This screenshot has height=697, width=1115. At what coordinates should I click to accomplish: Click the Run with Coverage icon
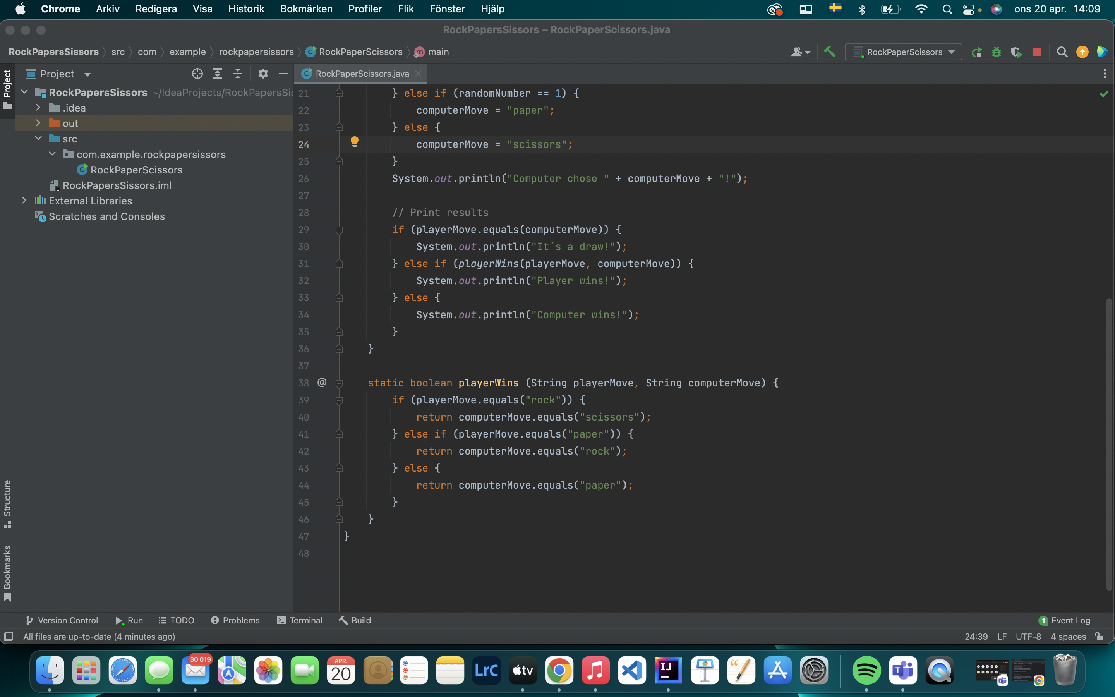coord(1016,52)
